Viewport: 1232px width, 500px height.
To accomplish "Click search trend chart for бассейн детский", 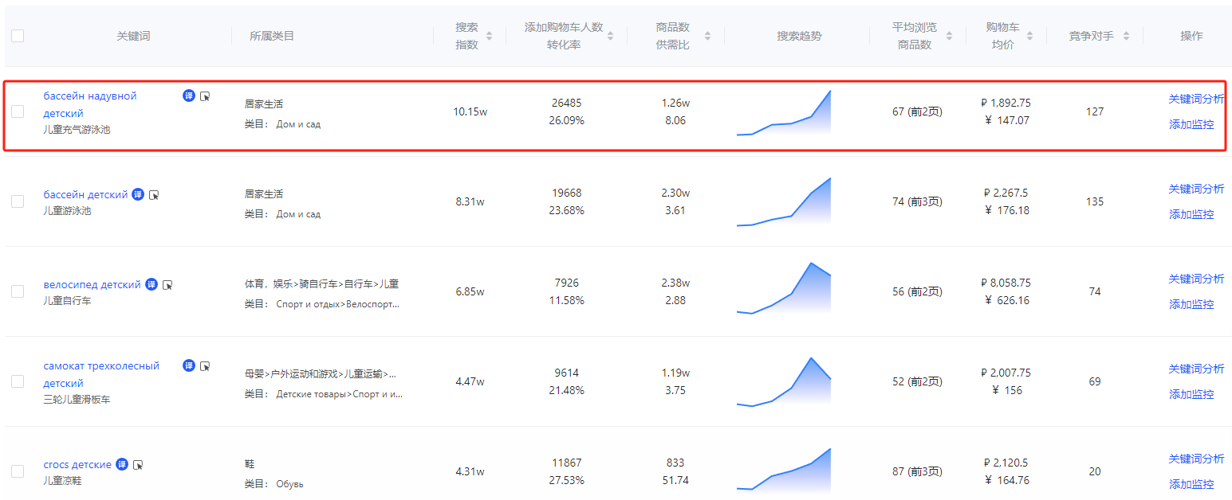I will point(784,202).
